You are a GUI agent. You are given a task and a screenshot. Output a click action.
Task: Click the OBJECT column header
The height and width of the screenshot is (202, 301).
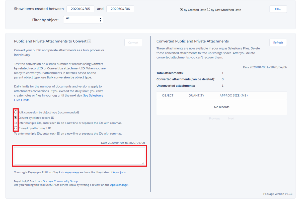(168, 96)
